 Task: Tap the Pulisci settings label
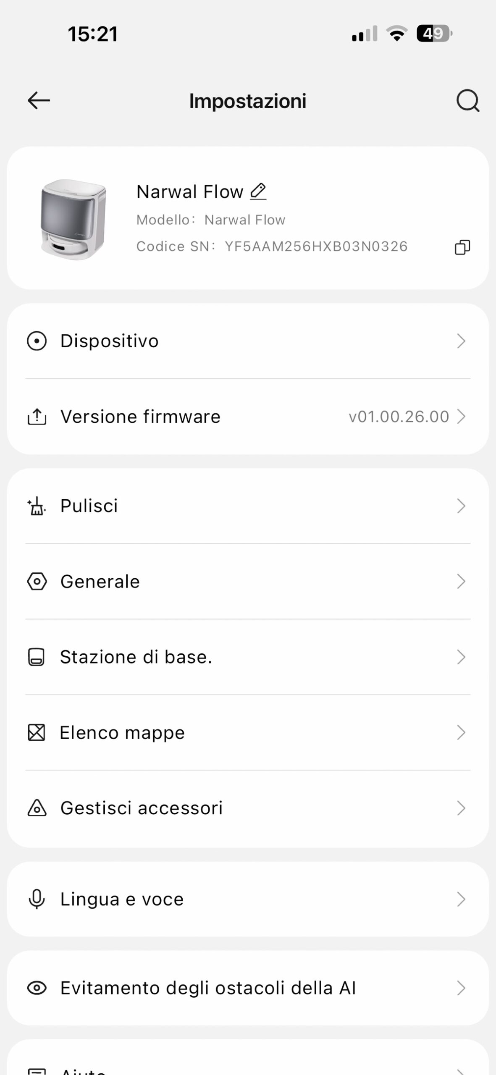(x=89, y=506)
